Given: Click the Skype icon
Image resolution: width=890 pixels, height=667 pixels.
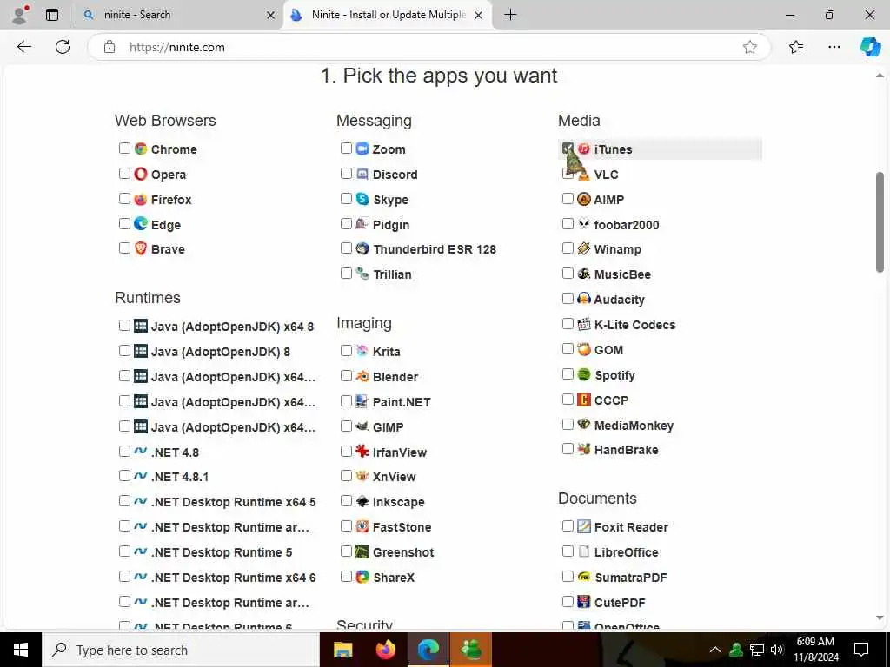Looking at the screenshot, I should [362, 199].
